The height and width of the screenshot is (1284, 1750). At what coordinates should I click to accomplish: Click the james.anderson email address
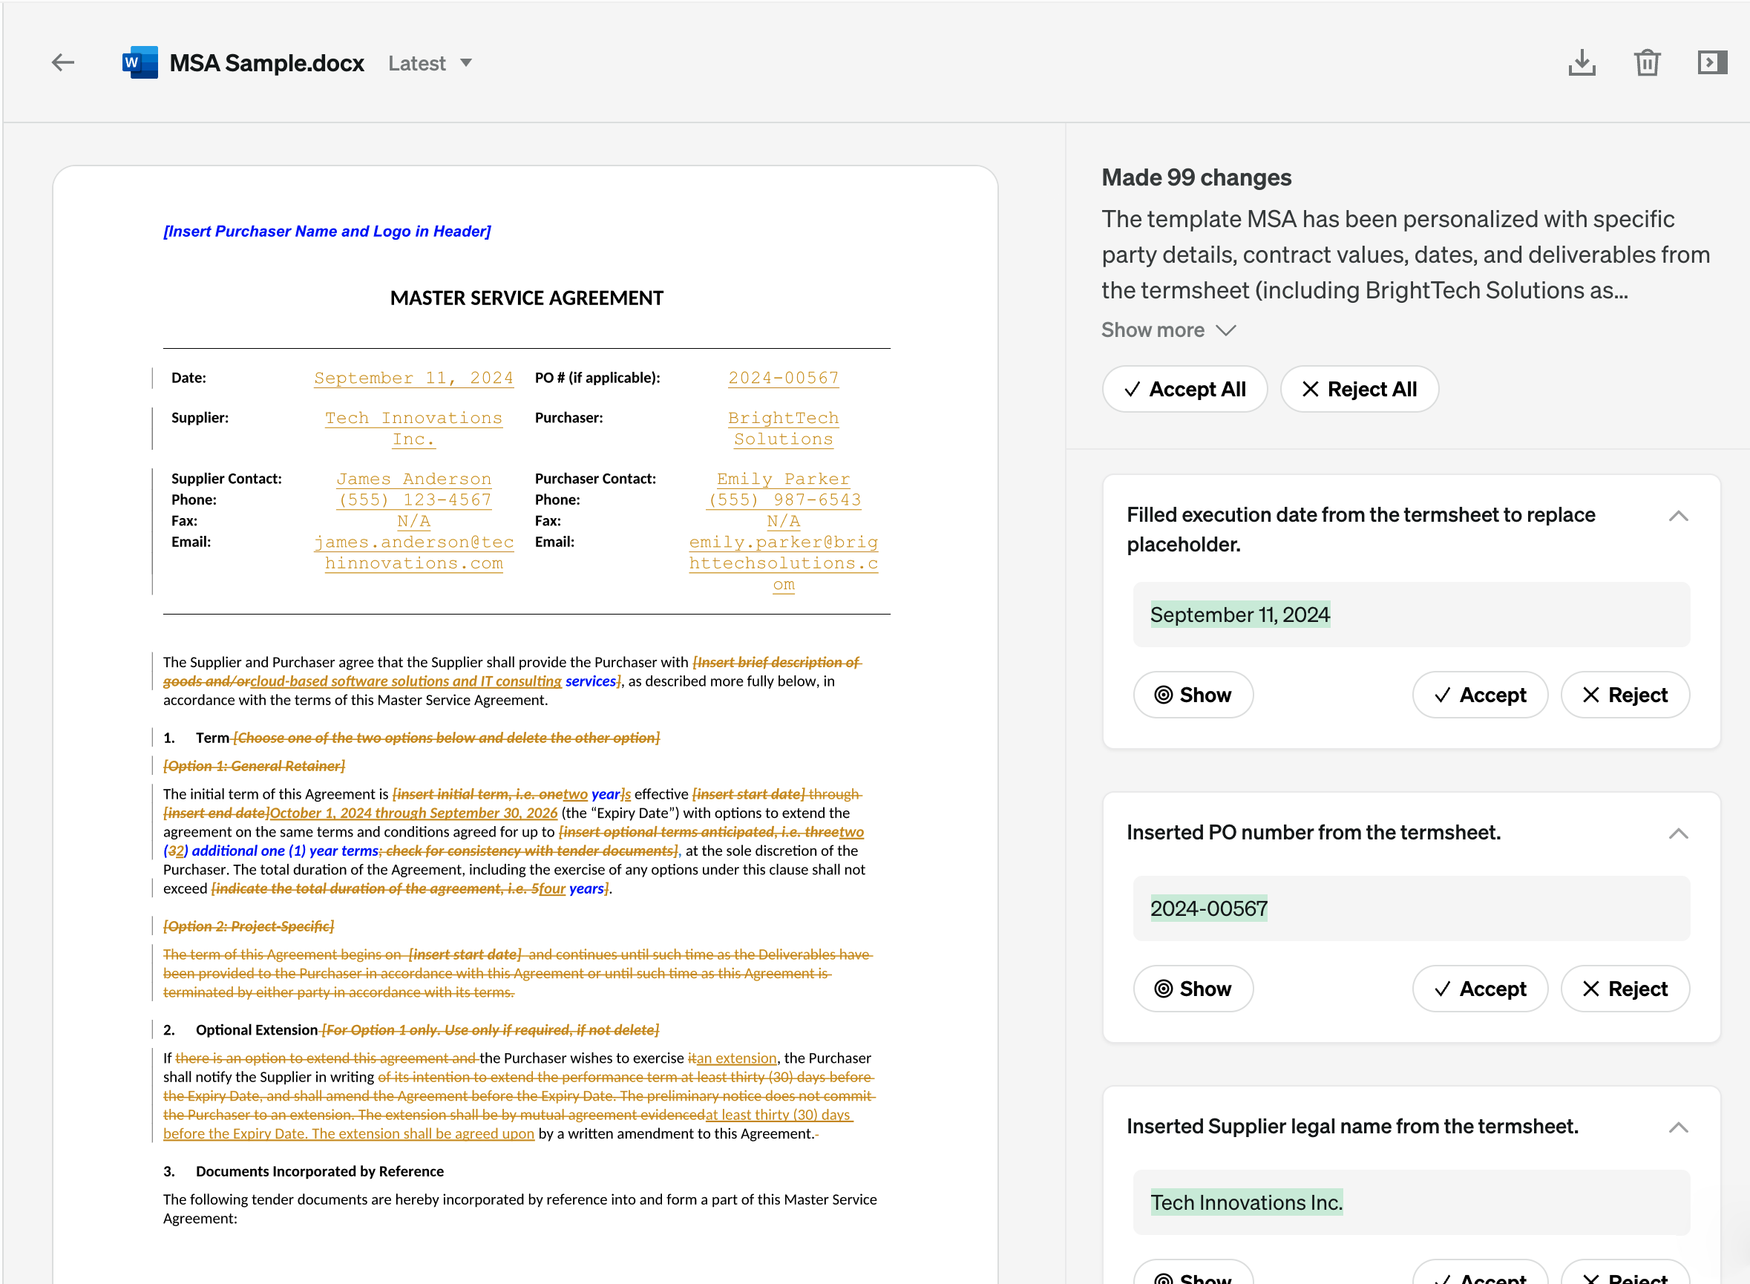(x=413, y=553)
